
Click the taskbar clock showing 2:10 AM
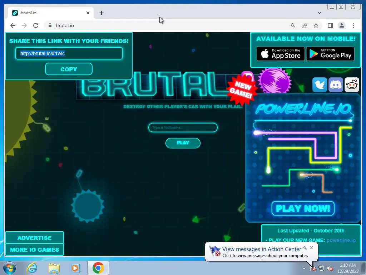(348, 268)
